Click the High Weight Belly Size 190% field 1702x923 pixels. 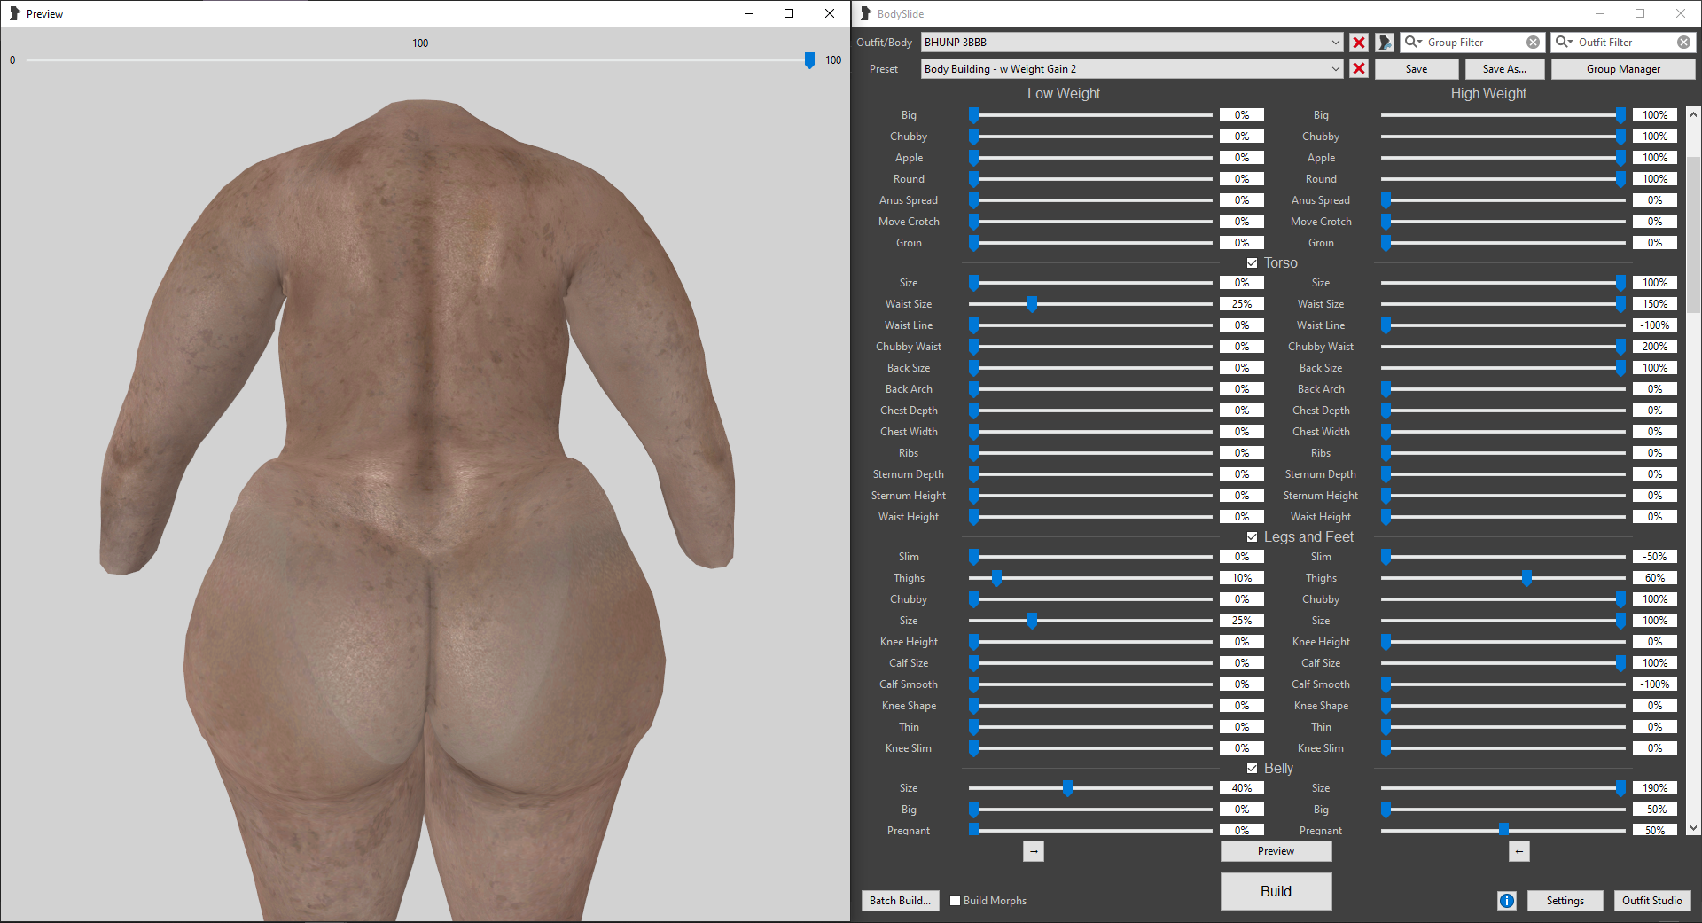pyautogui.click(x=1654, y=788)
